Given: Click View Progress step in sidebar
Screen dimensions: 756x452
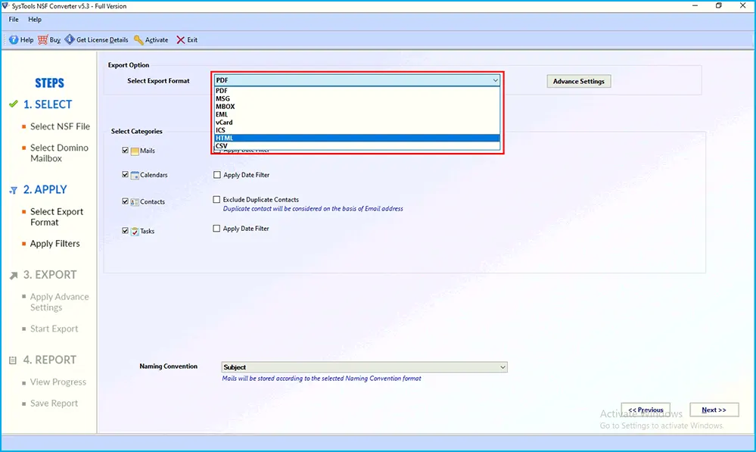Looking at the screenshot, I should [58, 382].
